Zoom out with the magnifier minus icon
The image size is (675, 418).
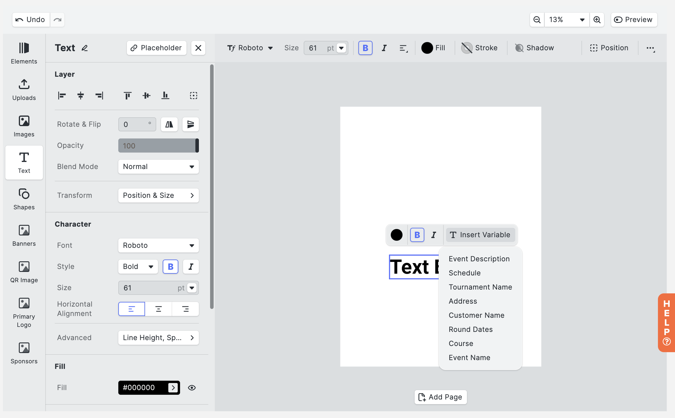[537, 20]
